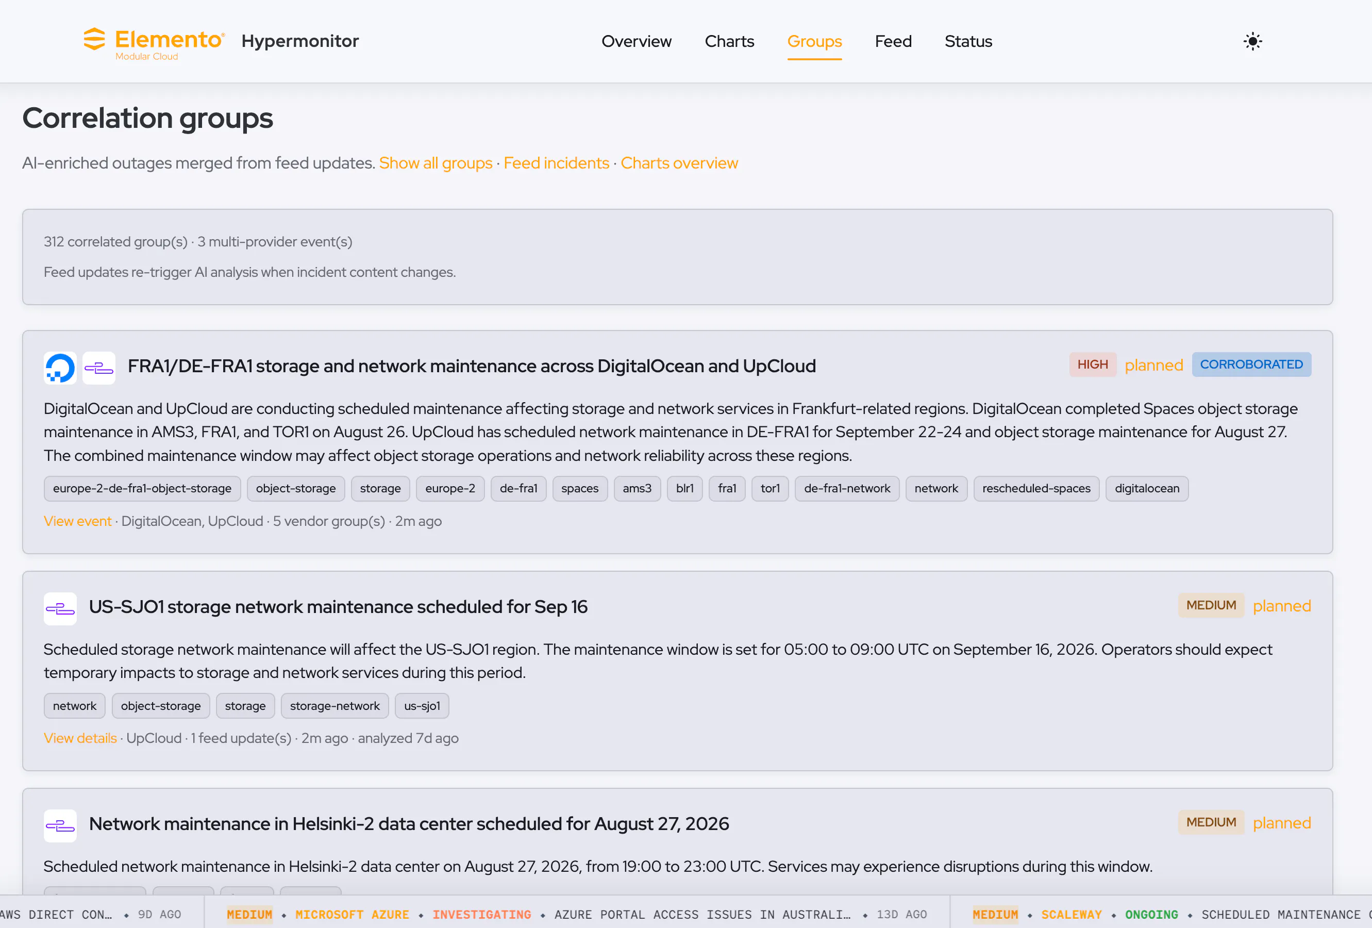This screenshot has height=928, width=1372.
Task: Click the fra1 tag
Action: point(727,489)
